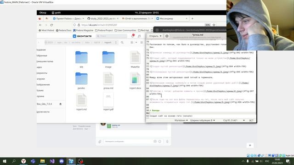This screenshot has height=165, width=294.
Task: Select the report.md file icon
Action: [81, 100]
